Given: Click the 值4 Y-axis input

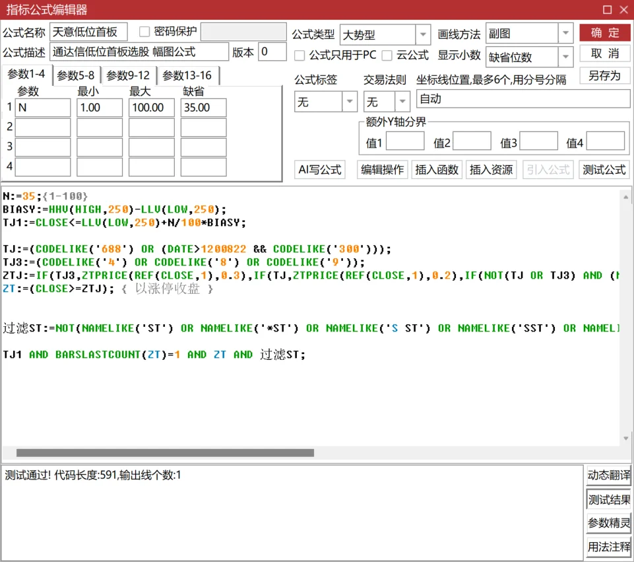Looking at the screenshot, I should coord(605,141).
